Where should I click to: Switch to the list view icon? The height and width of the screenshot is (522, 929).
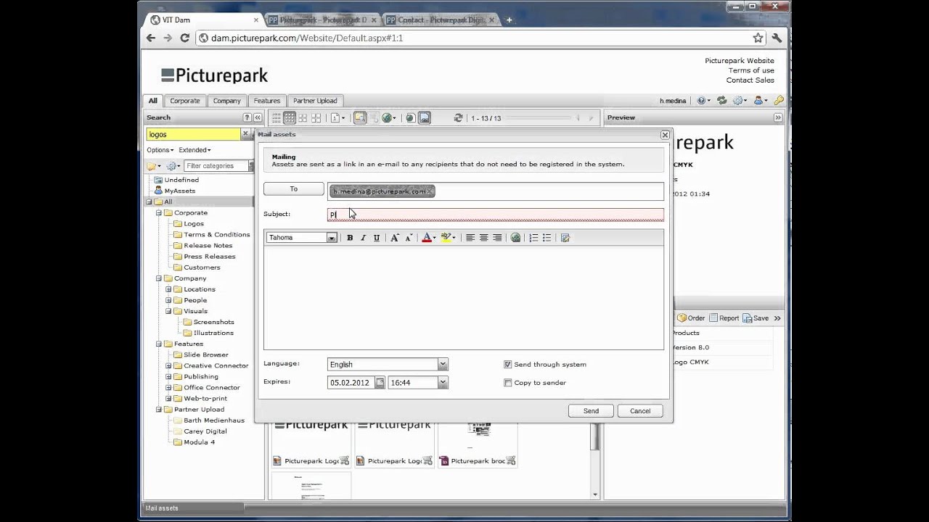coord(276,118)
